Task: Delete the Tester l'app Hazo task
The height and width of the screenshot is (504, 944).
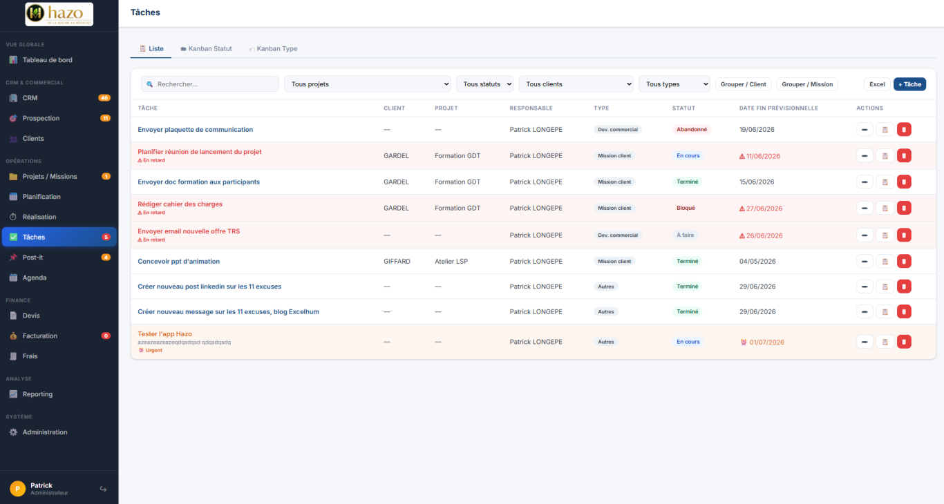Action: tap(904, 342)
